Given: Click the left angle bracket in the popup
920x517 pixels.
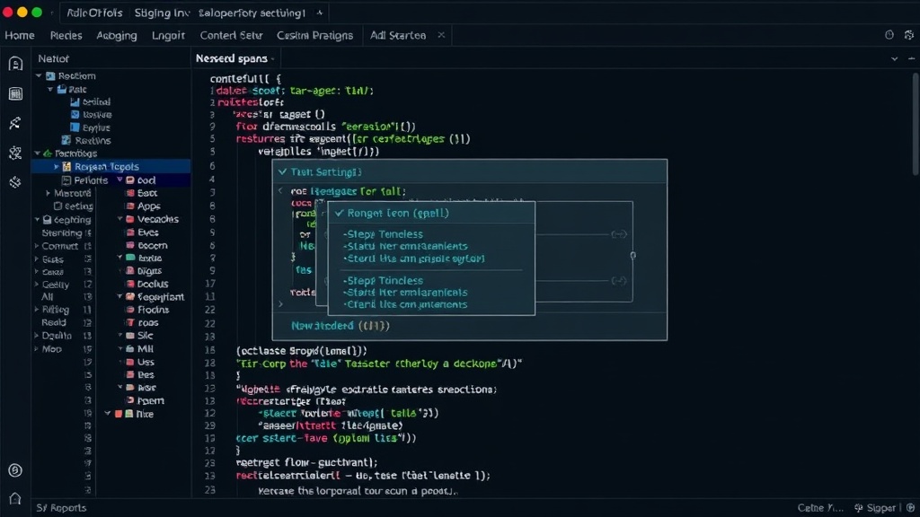Looking at the screenshot, I should point(280,190).
